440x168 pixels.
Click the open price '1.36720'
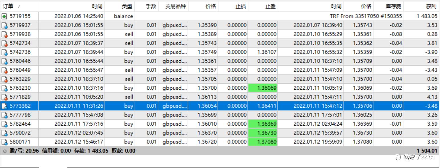207,142
